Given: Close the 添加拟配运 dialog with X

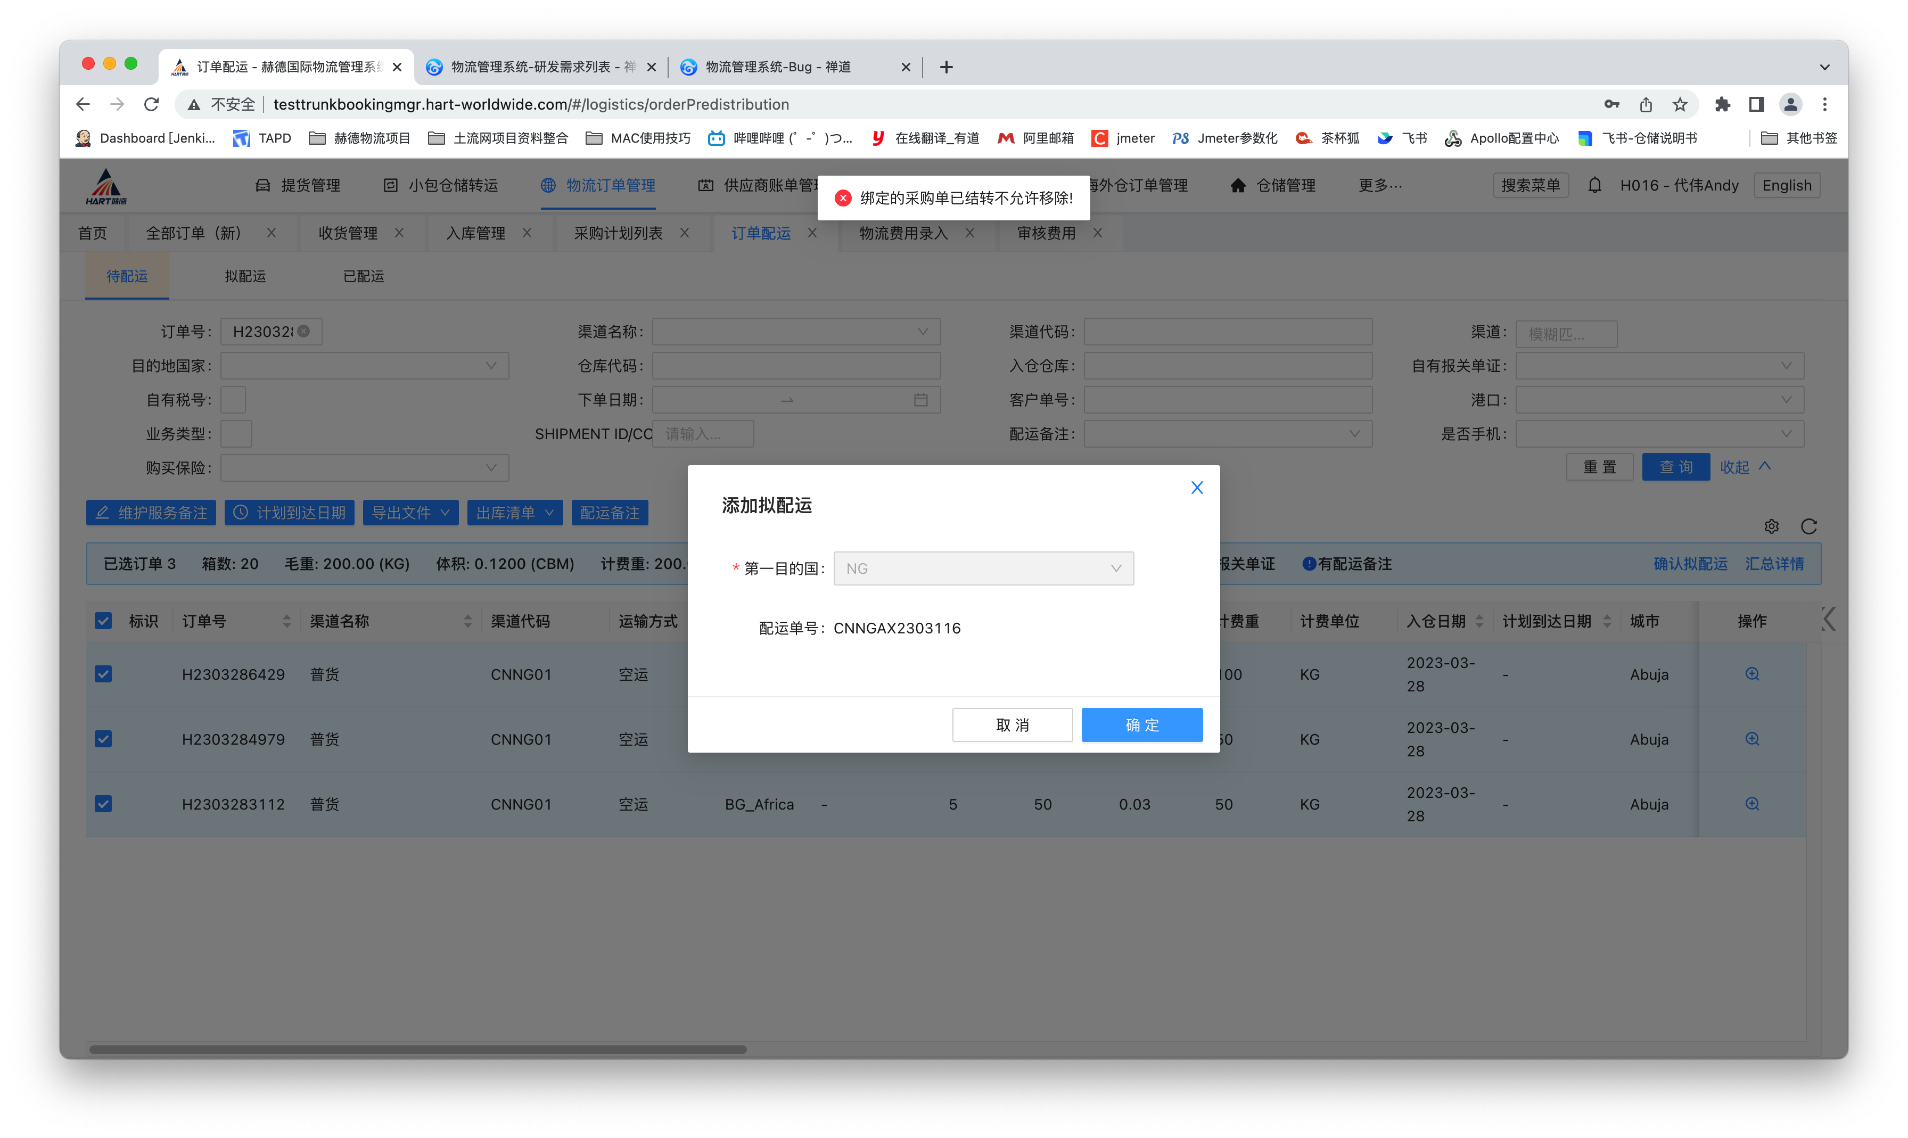Looking at the screenshot, I should pyautogui.click(x=1196, y=488).
